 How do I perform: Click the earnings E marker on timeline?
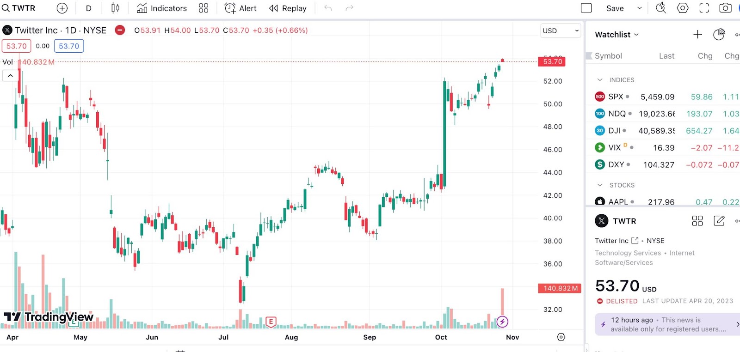(x=271, y=322)
